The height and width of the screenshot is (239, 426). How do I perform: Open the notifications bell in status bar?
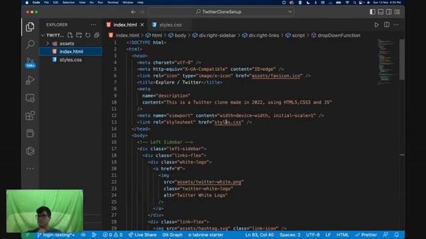click(x=397, y=234)
